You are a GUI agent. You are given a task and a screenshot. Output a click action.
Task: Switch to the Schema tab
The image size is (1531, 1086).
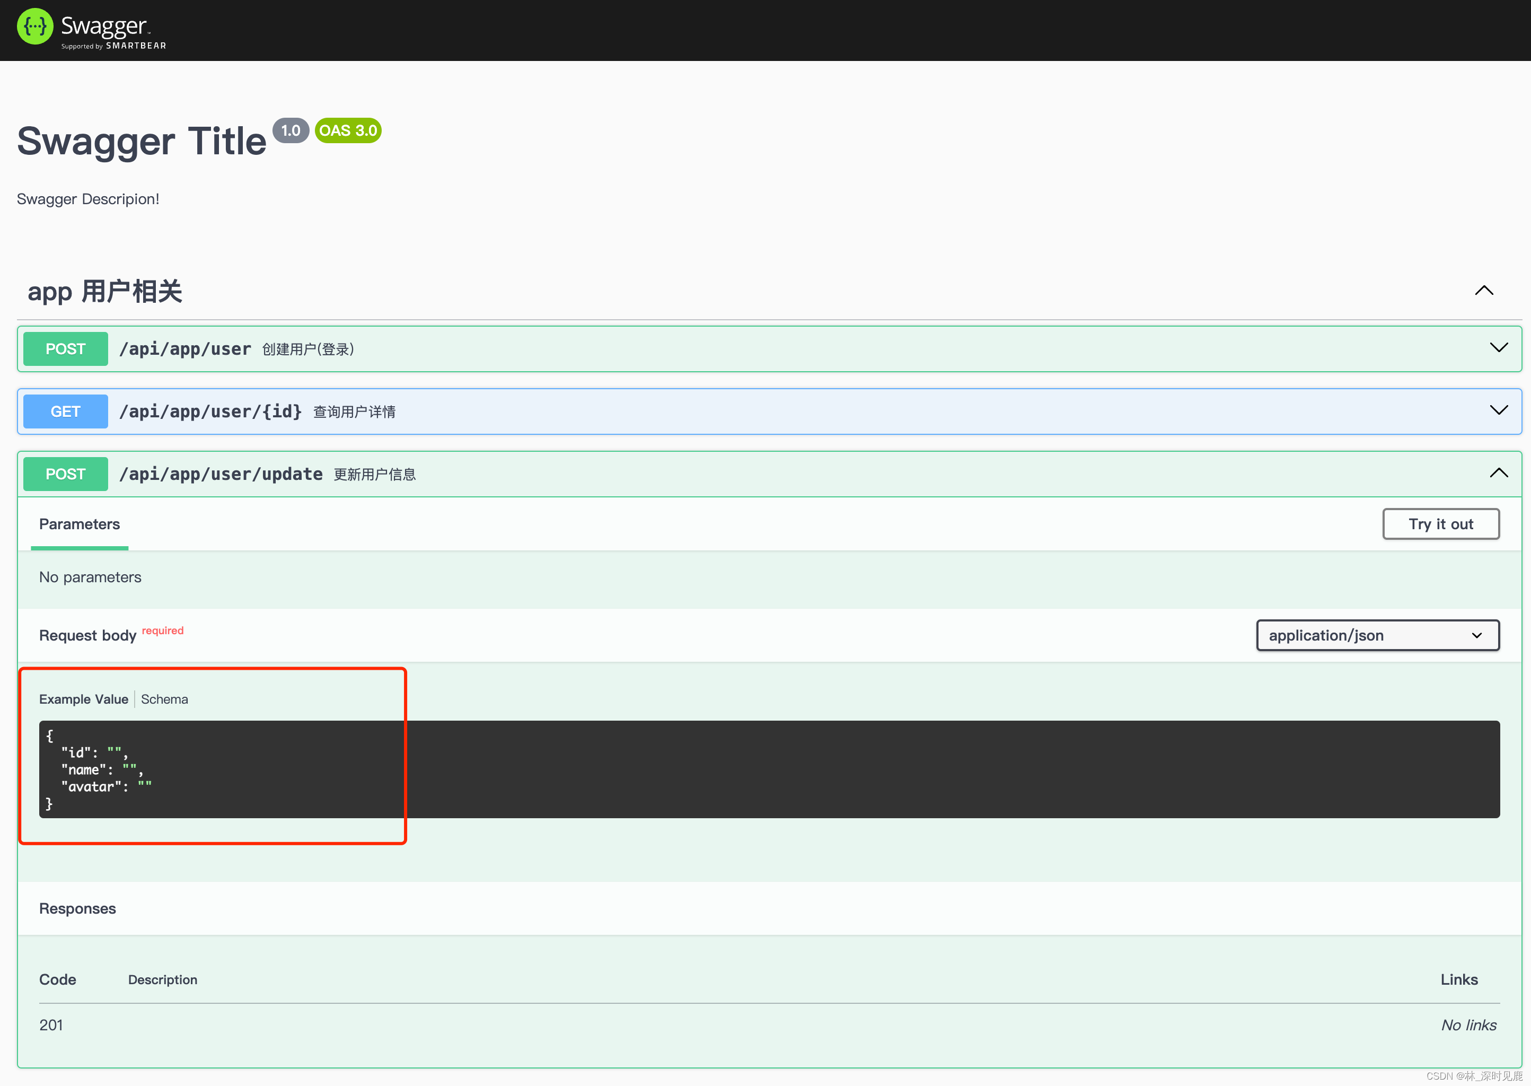pos(164,699)
